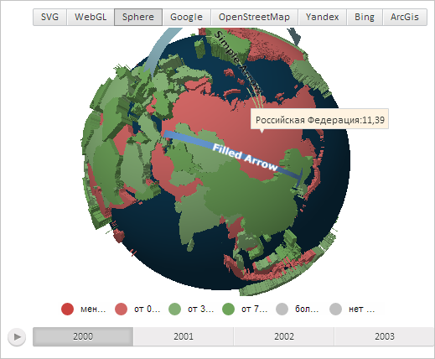Switch to Google map provider
The width and height of the screenshot is (435, 359).
(186, 17)
